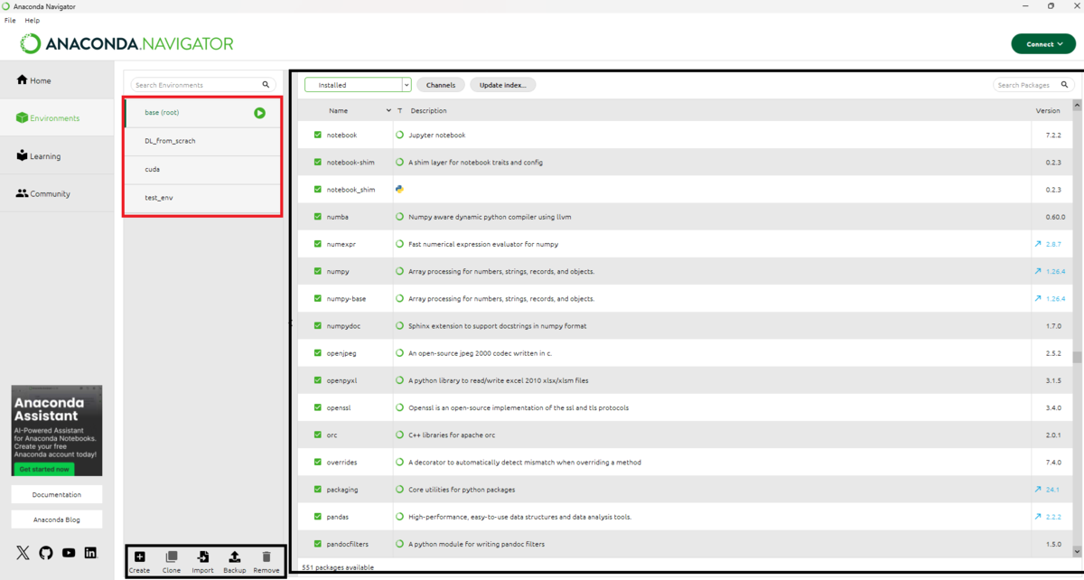1084x580 pixels.
Task: Click the search magnifier in Search Environments
Action: click(266, 85)
